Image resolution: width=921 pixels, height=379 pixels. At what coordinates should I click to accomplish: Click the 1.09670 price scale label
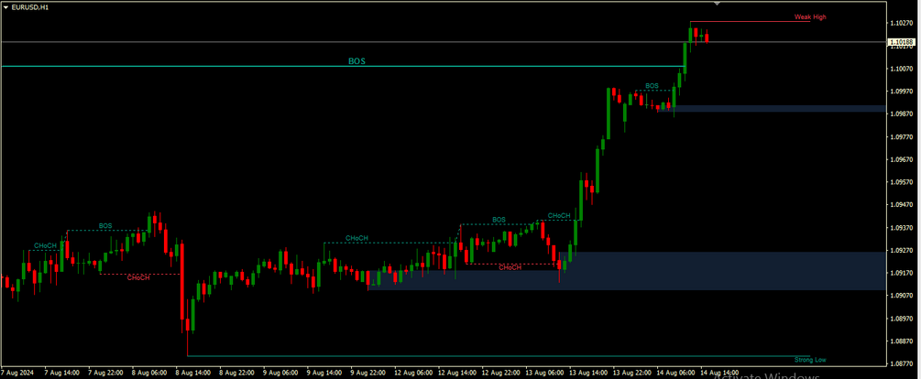pos(902,159)
